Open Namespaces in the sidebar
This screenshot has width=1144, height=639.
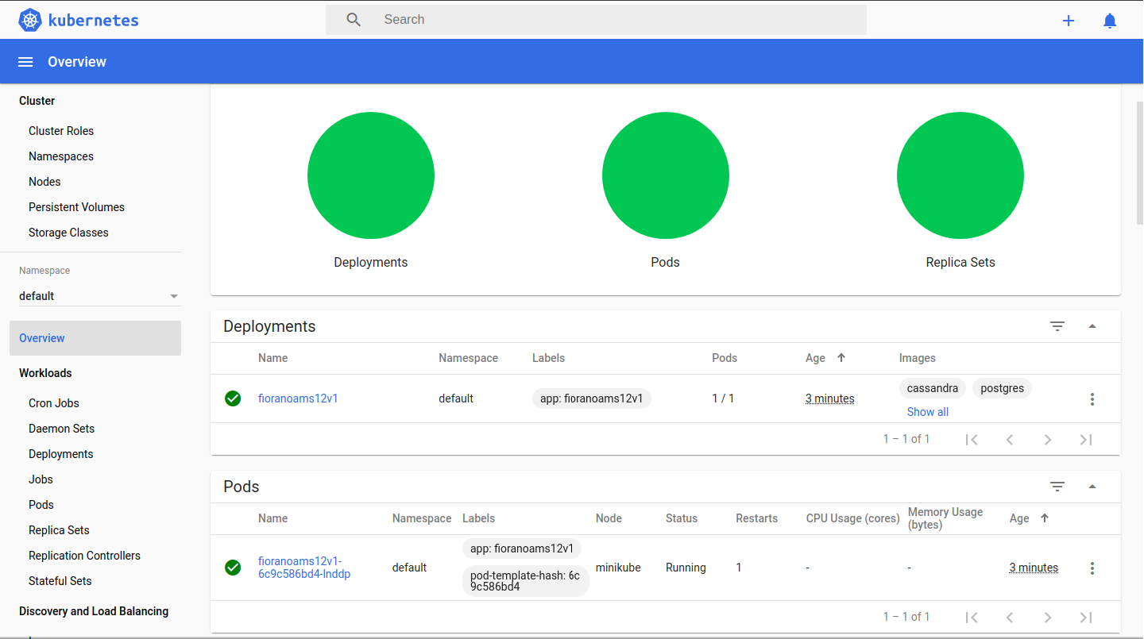(x=61, y=156)
